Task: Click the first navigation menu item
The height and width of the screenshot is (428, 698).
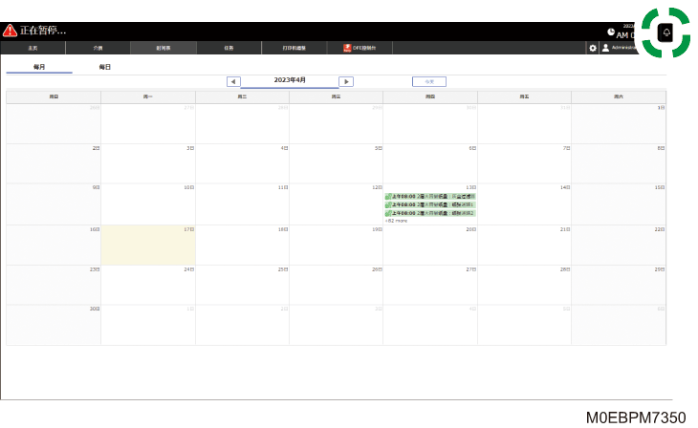Action: [33, 48]
